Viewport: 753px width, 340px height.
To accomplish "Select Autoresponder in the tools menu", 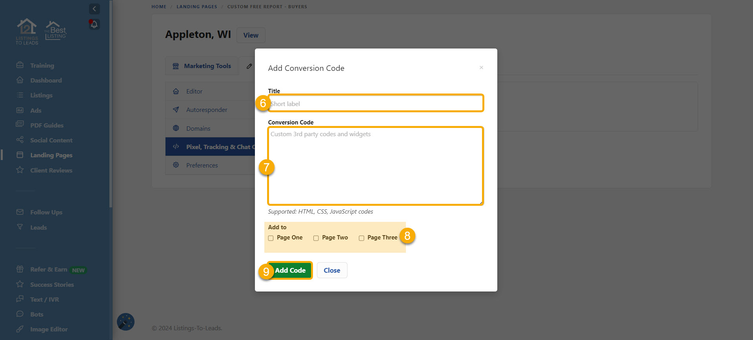I will 207,110.
